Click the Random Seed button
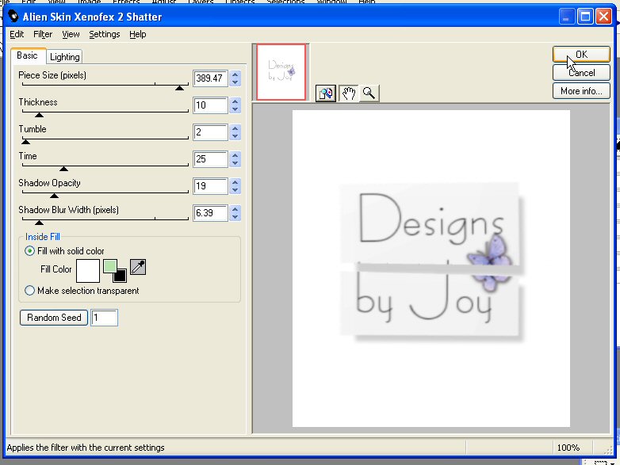 [54, 318]
